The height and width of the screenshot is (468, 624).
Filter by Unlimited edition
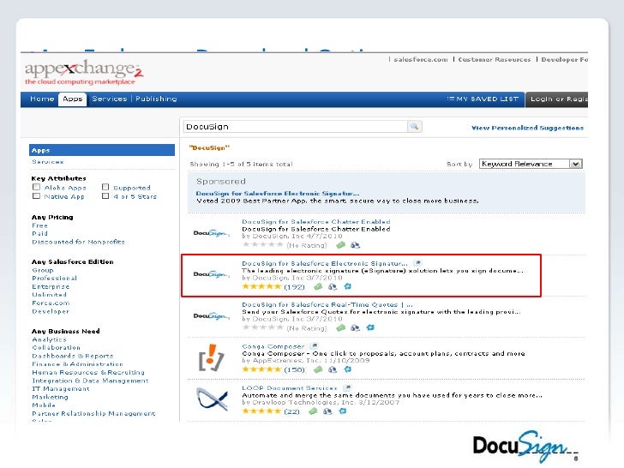click(x=50, y=295)
